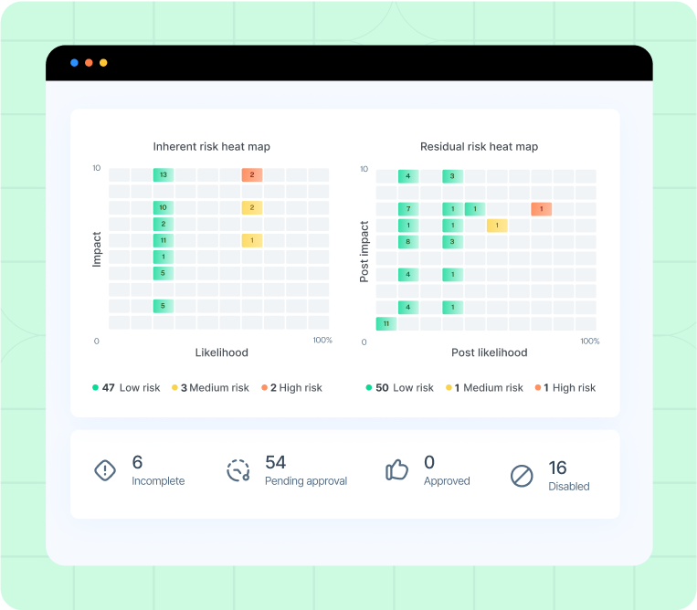Click the orange window control dot
This screenshot has width=697, height=610.
tap(89, 63)
